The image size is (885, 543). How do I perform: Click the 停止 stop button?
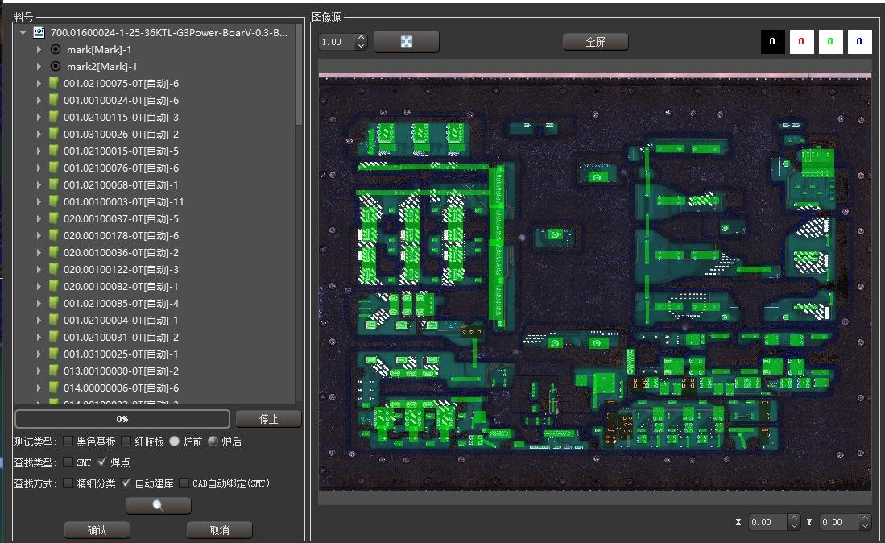click(269, 419)
